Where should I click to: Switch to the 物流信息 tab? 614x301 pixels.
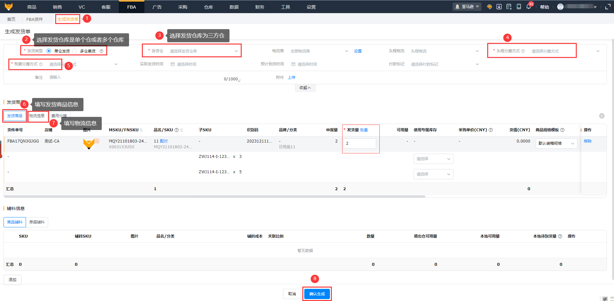pyautogui.click(x=37, y=116)
